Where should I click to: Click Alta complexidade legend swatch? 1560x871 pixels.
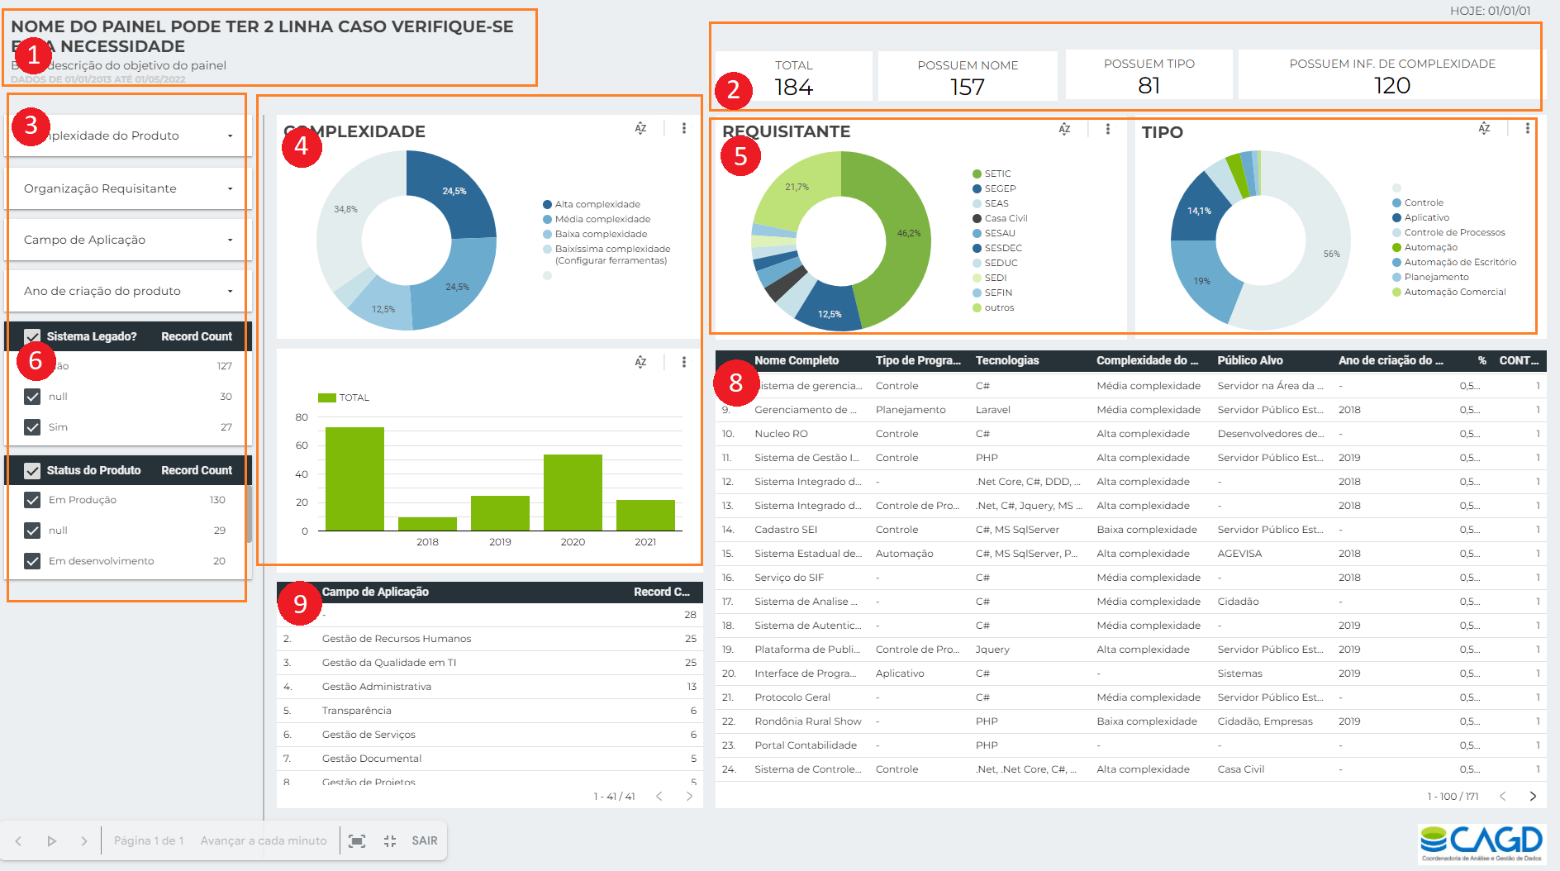(547, 205)
